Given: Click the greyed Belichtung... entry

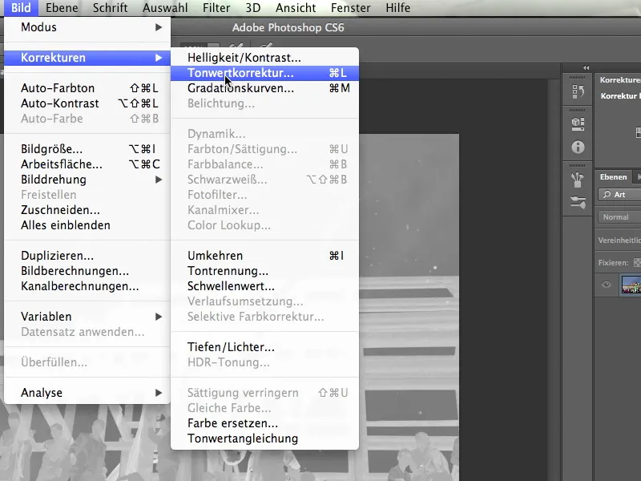Looking at the screenshot, I should tap(264, 103).
